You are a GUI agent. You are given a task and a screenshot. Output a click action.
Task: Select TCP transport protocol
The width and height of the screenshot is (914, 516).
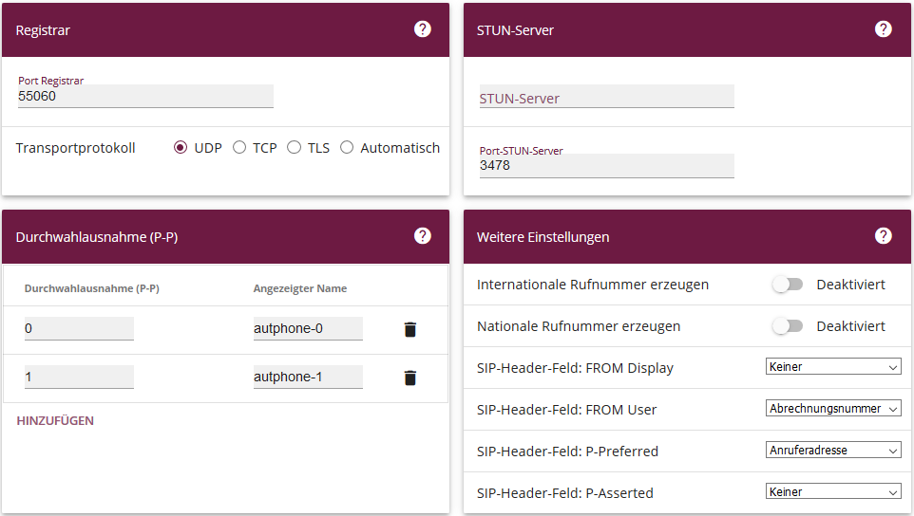[x=239, y=148]
